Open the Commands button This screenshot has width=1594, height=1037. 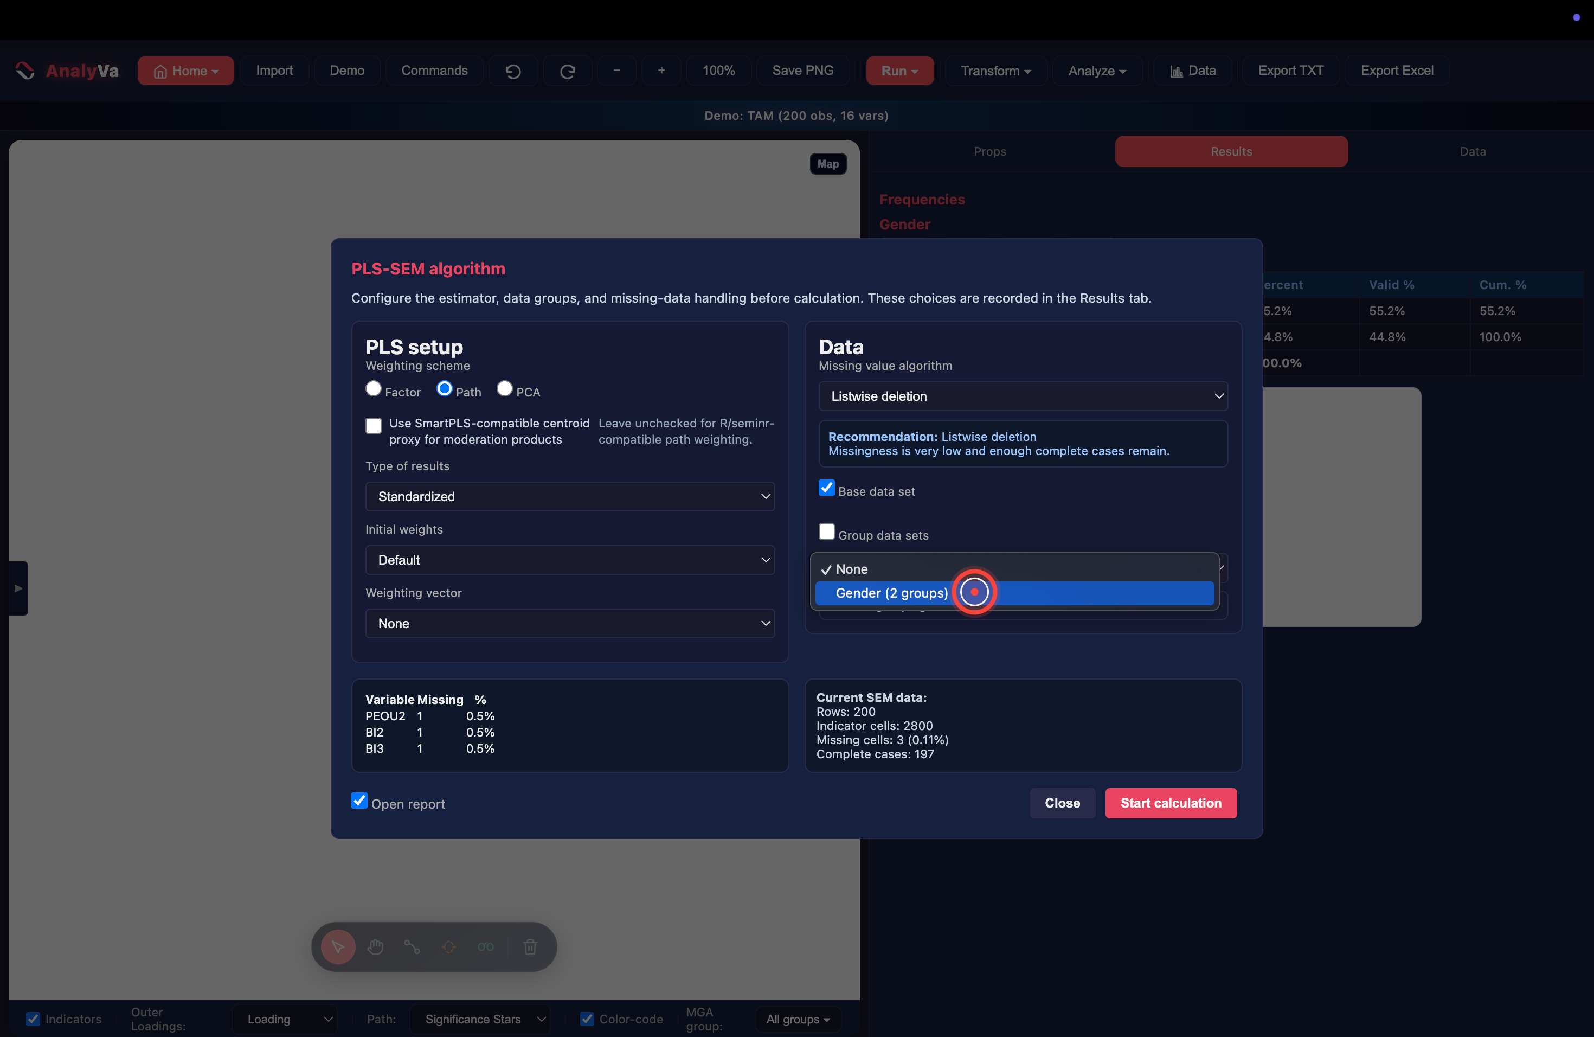(434, 71)
